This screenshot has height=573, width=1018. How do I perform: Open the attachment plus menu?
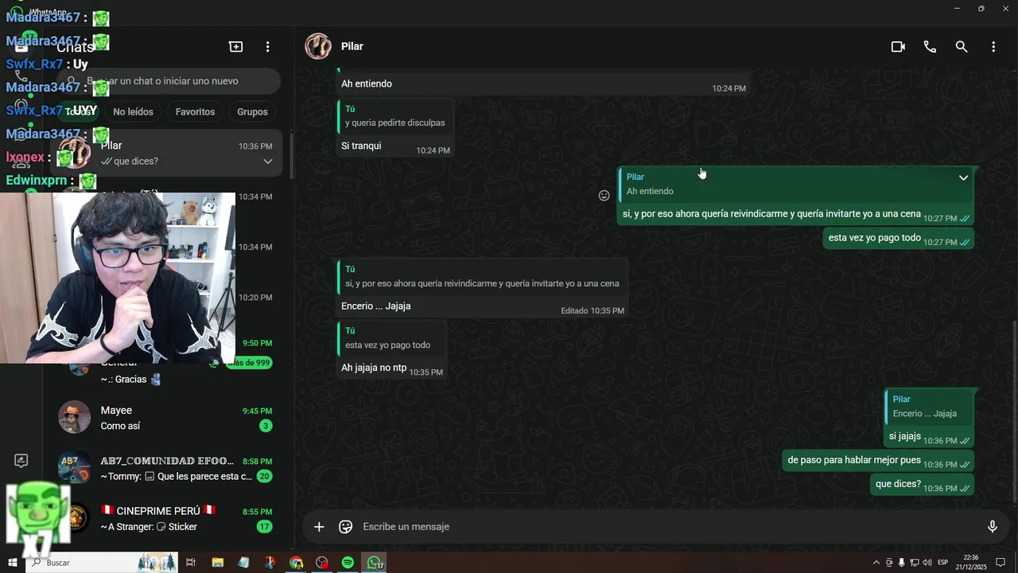(319, 527)
